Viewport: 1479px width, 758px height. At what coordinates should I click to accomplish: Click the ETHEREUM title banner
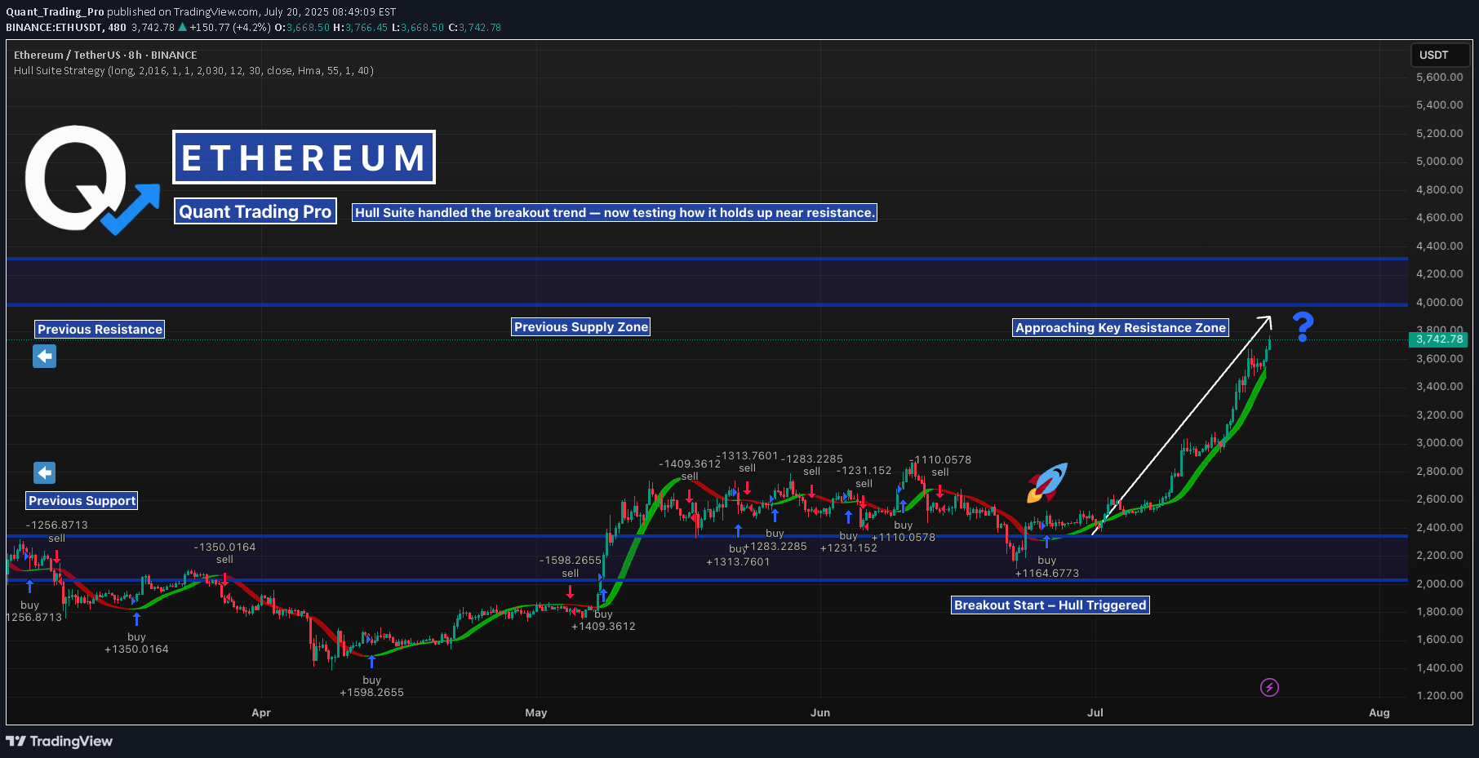point(304,157)
